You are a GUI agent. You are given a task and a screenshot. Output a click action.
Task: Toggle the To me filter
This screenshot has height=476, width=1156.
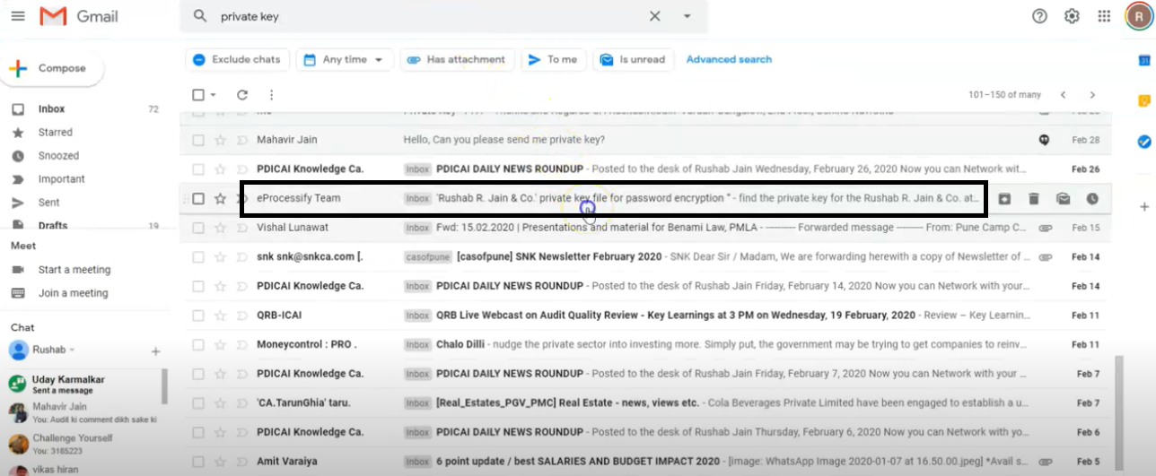553,59
